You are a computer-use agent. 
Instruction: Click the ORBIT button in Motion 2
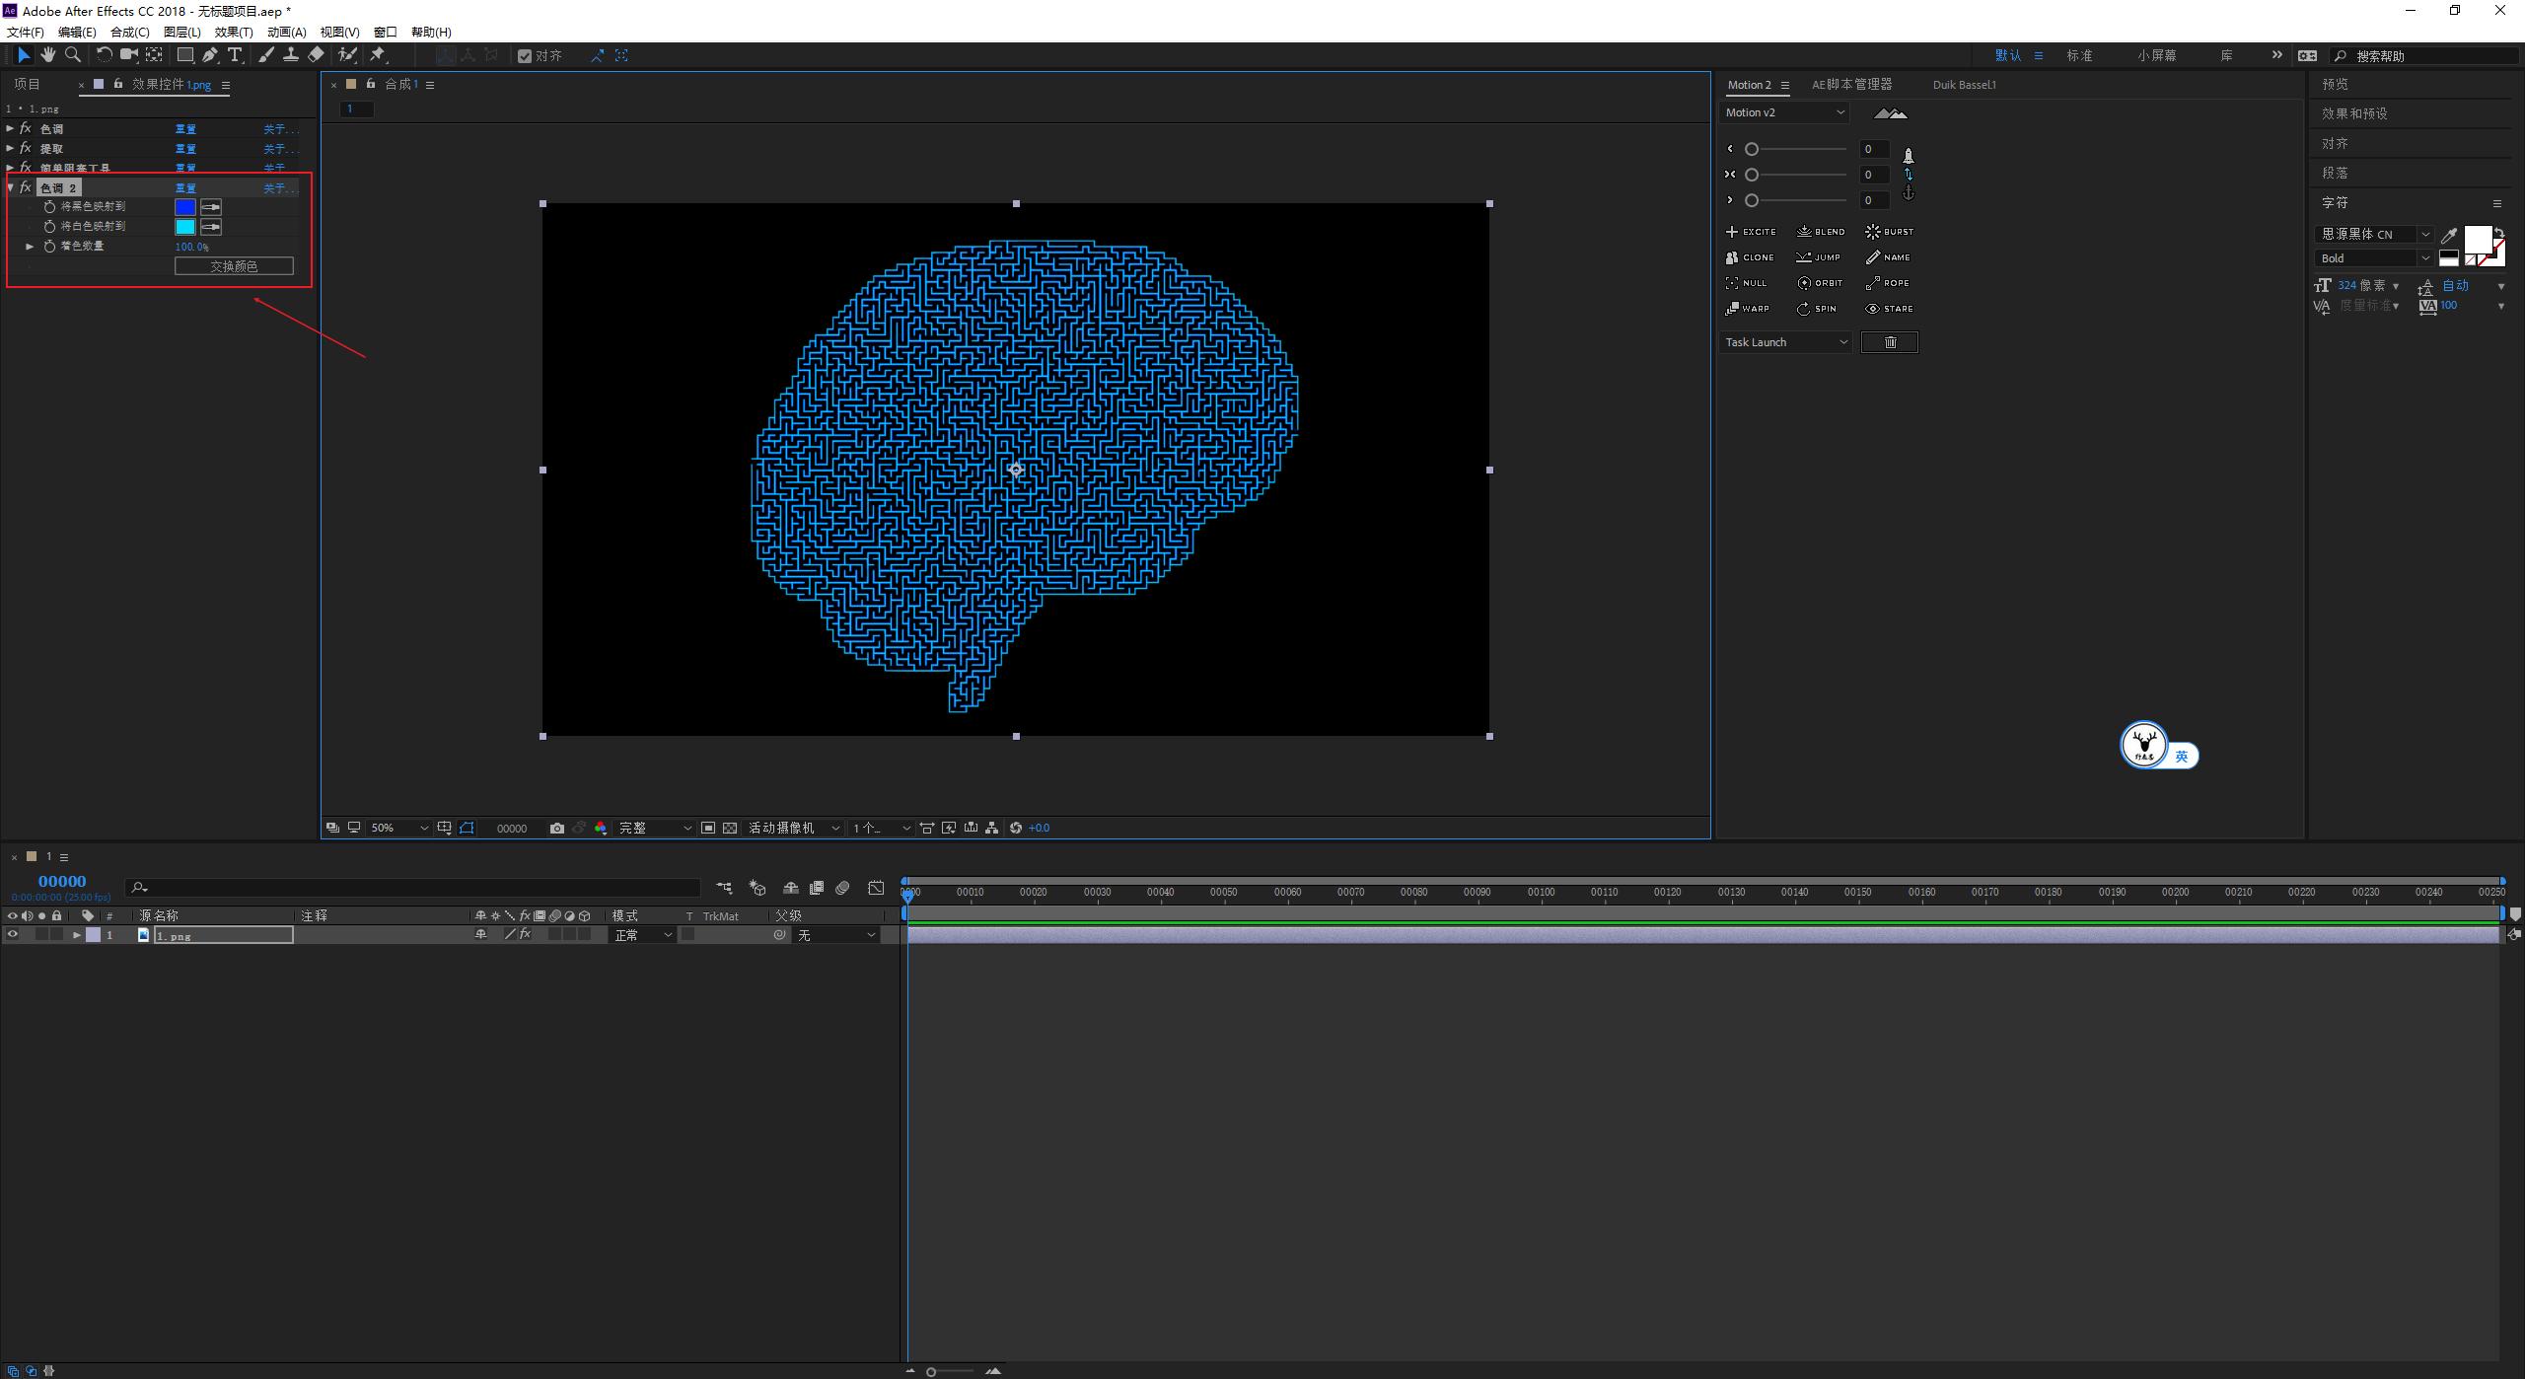point(1821,283)
